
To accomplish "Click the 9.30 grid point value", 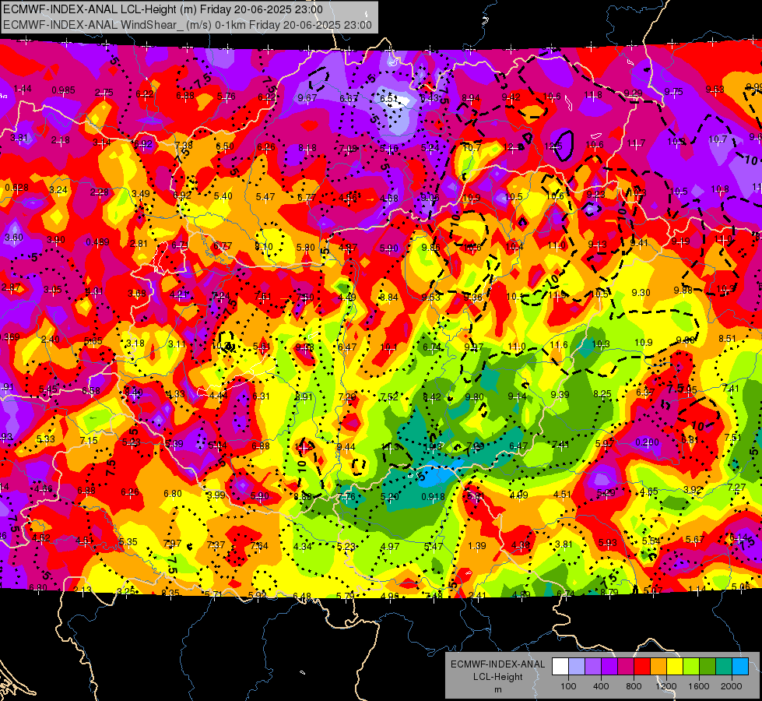I will (641, 292).
